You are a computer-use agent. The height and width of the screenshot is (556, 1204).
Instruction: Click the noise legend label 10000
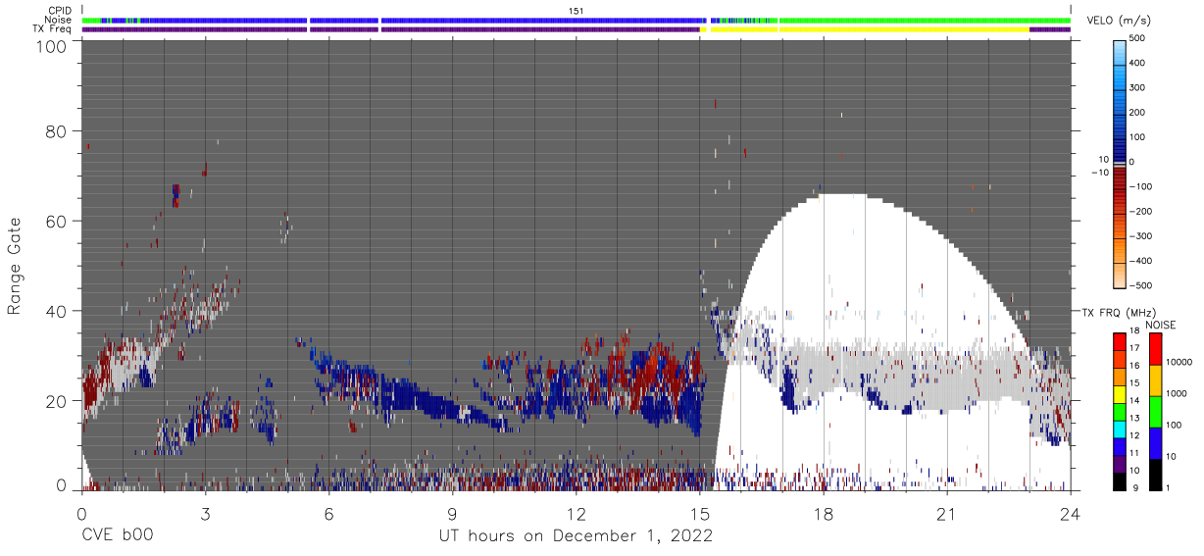(x=1179, y=362)
